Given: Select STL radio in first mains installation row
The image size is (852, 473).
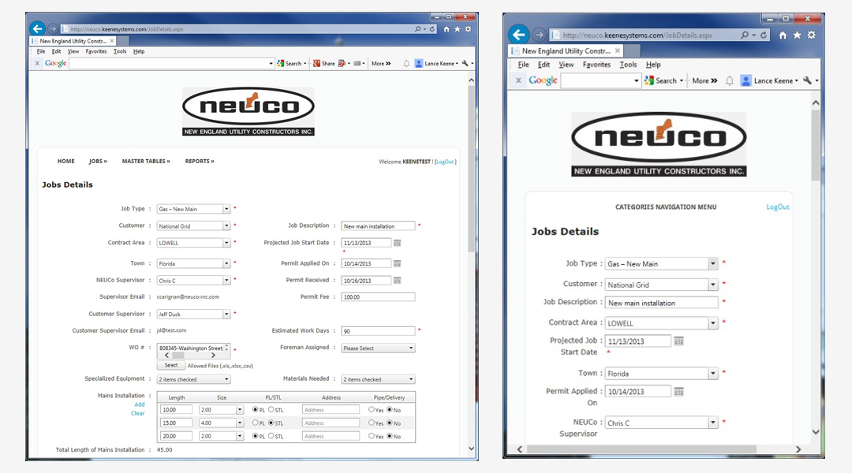Looking at the screenshot, I should pyautogui.click(x=271, y=410).
